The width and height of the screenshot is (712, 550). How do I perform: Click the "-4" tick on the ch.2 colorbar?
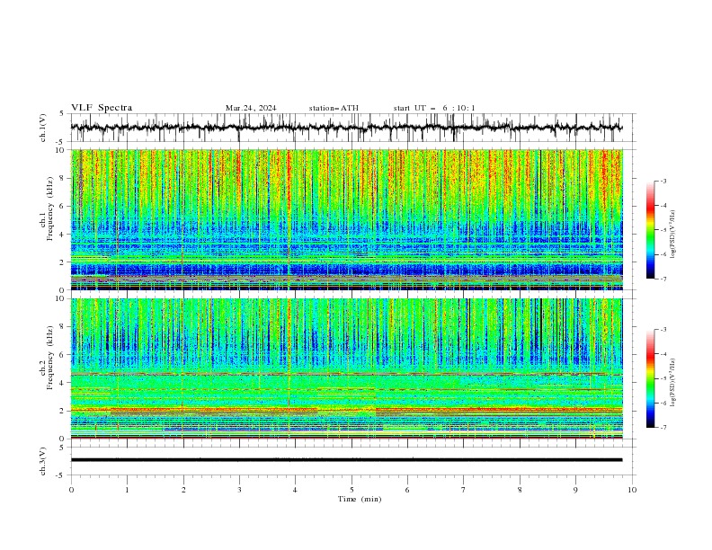pos(663,354)
